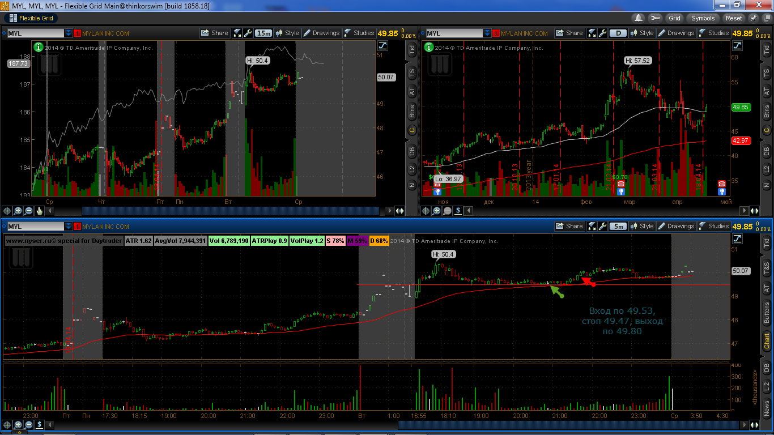Viewport: 774px width, 435px height.
Task: Open the link/key settings icon in top bar
Action: pyautogui.click(x=655, y=18)
